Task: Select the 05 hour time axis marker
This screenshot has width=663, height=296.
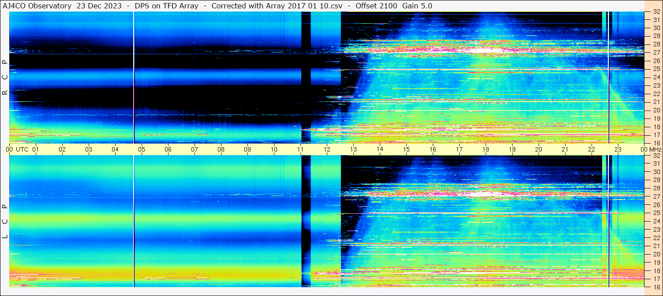Action: point(142,149)
